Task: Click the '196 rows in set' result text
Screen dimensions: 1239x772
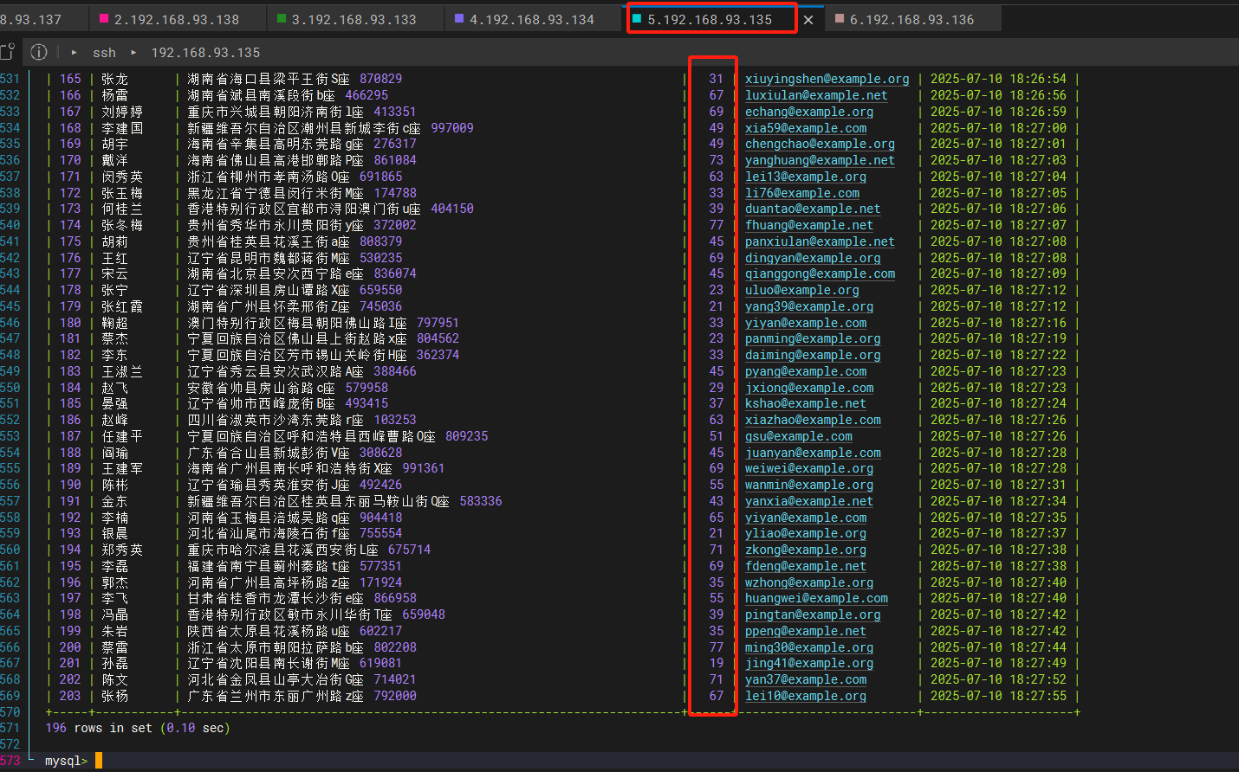Action: pyautogui.click(x=99, y=728)
